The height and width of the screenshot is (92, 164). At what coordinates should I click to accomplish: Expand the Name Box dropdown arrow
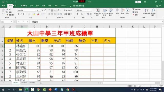12,22
